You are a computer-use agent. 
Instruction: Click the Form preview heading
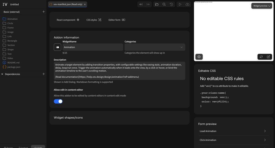pos(207,124)
